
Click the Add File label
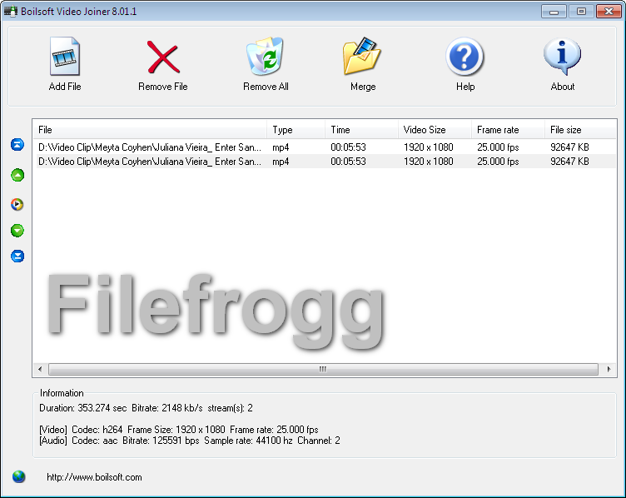pos(65,87)
